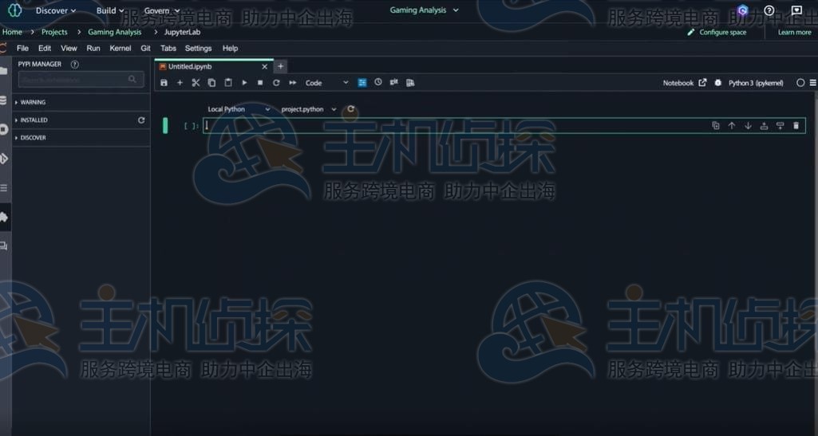Open the Discover top navigation dropdown
This screenshot has height=436, width=818.
tap(56, 10)
